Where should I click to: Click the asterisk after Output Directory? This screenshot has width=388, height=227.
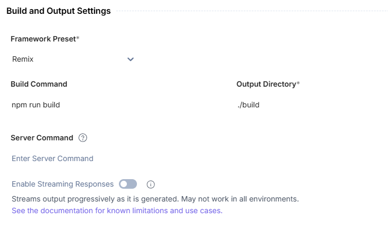(298, 83)
